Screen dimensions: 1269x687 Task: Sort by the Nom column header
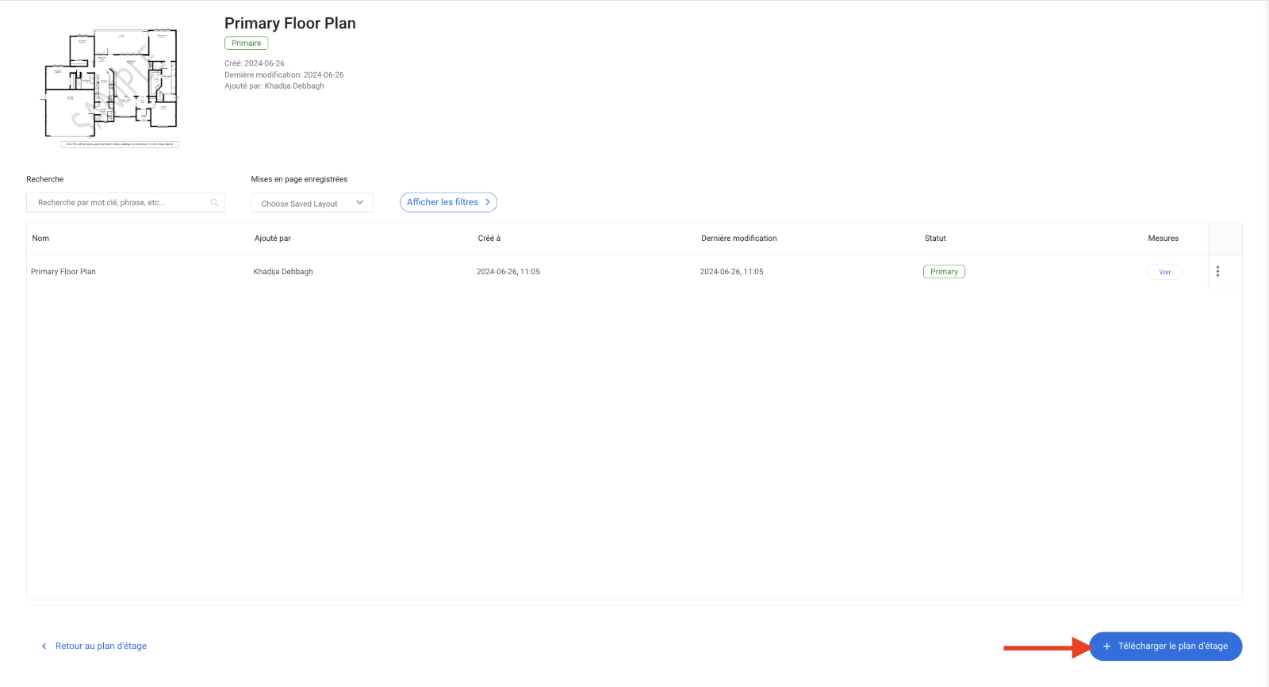coord(40,239)
